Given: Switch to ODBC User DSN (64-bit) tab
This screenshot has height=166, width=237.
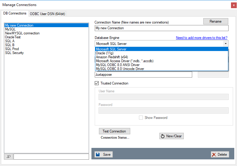Looking at the screenshot, I should 48,14.
